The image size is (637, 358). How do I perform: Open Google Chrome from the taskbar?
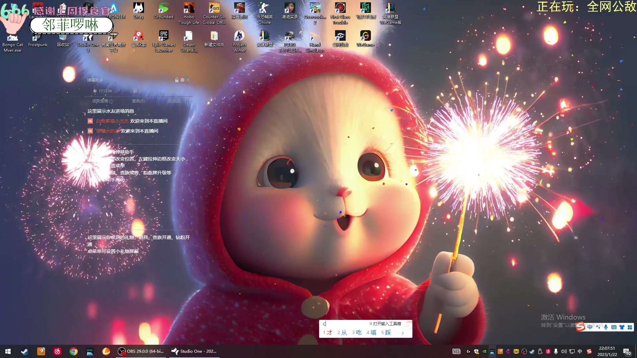click(x=74, y=351)
